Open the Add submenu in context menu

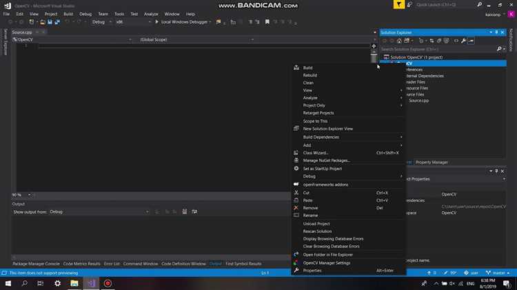pos(348,145)
